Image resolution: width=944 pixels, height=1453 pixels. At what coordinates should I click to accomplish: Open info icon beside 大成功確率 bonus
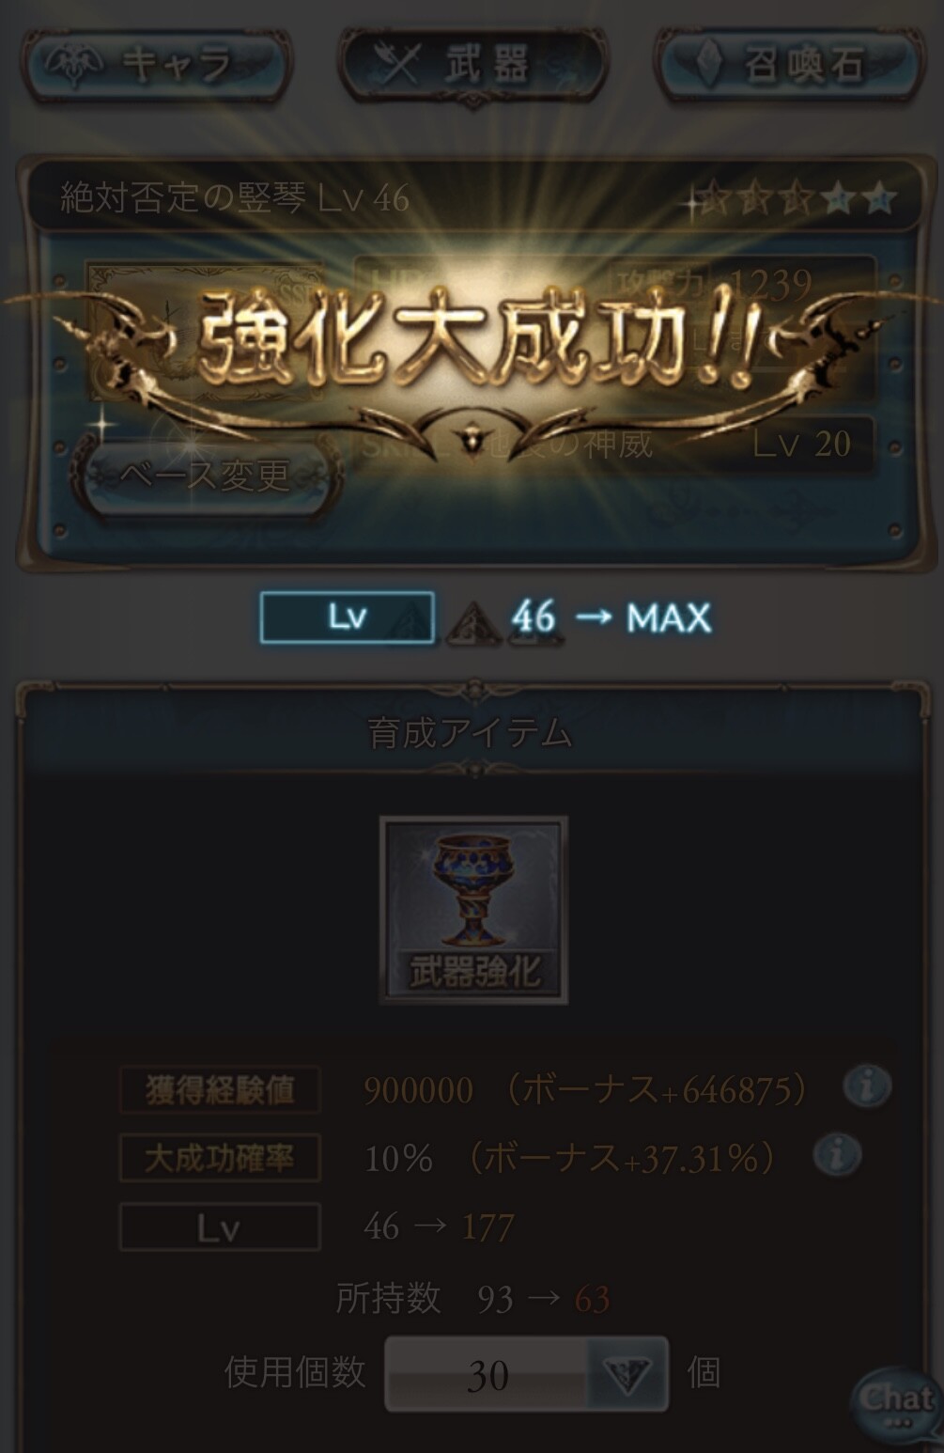point(836,1154)
